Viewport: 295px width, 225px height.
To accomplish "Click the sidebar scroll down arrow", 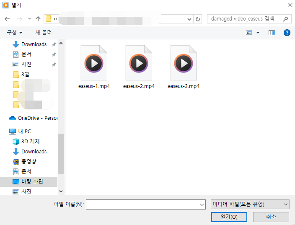I will [61, 191].
